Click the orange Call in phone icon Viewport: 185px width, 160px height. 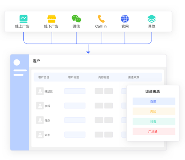(x=101, y=19)
